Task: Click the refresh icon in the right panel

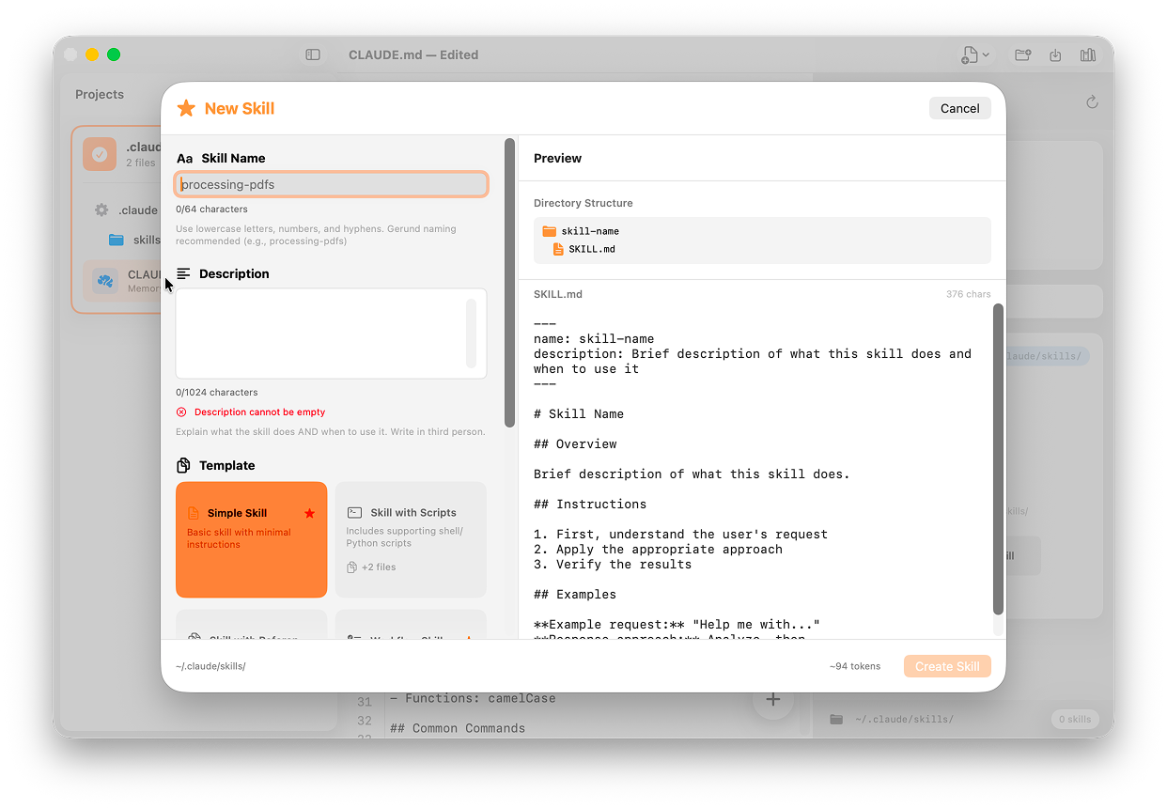Action: pyautogui.click(x=1092, y=101)
